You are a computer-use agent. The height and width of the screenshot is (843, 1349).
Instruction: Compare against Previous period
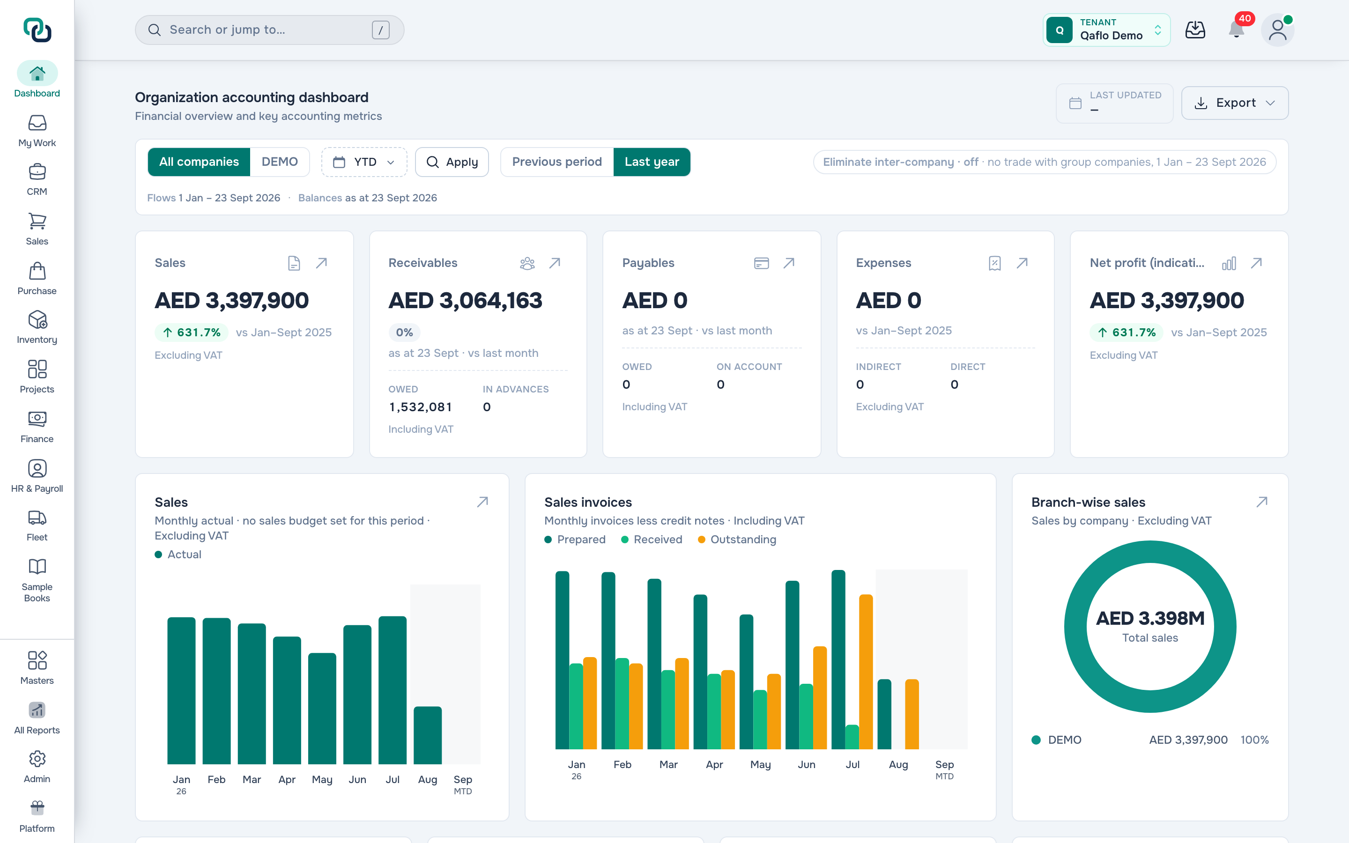point(557,162)
